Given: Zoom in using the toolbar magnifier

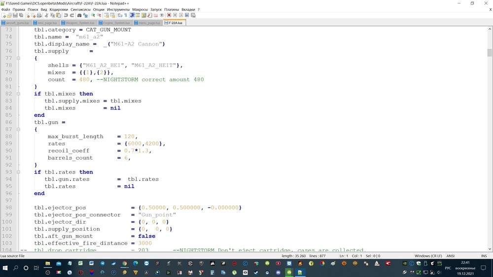Looking at the screenshot, I should (x=93, y=15).
